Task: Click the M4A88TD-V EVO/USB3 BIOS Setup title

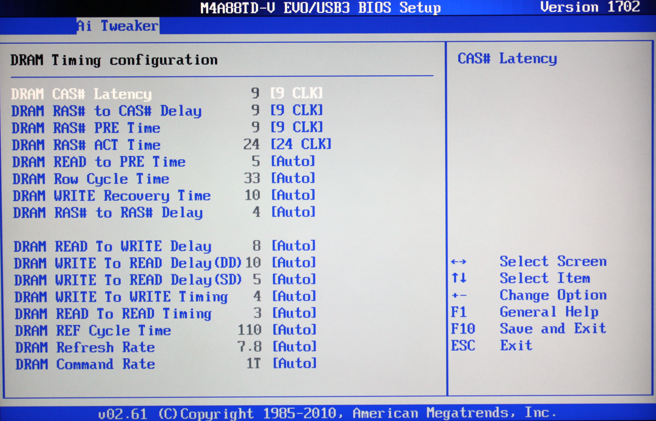Action: [321, 8]
